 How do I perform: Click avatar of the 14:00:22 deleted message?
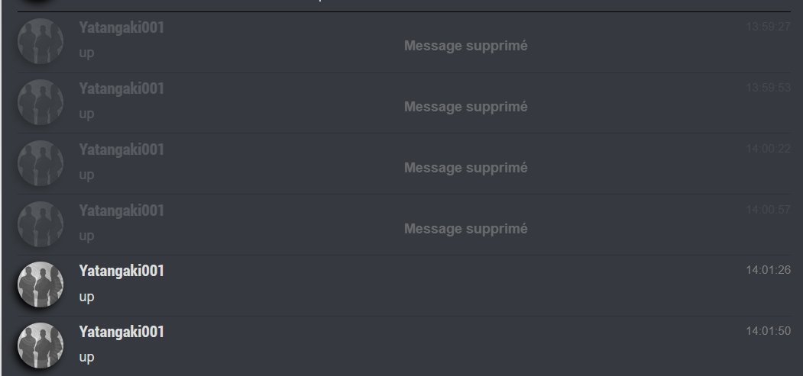(x=40, y=163)
